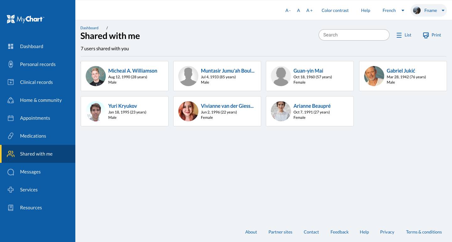
Task: Click the Appointments calendar icon
Action: [x=11, y=118]
